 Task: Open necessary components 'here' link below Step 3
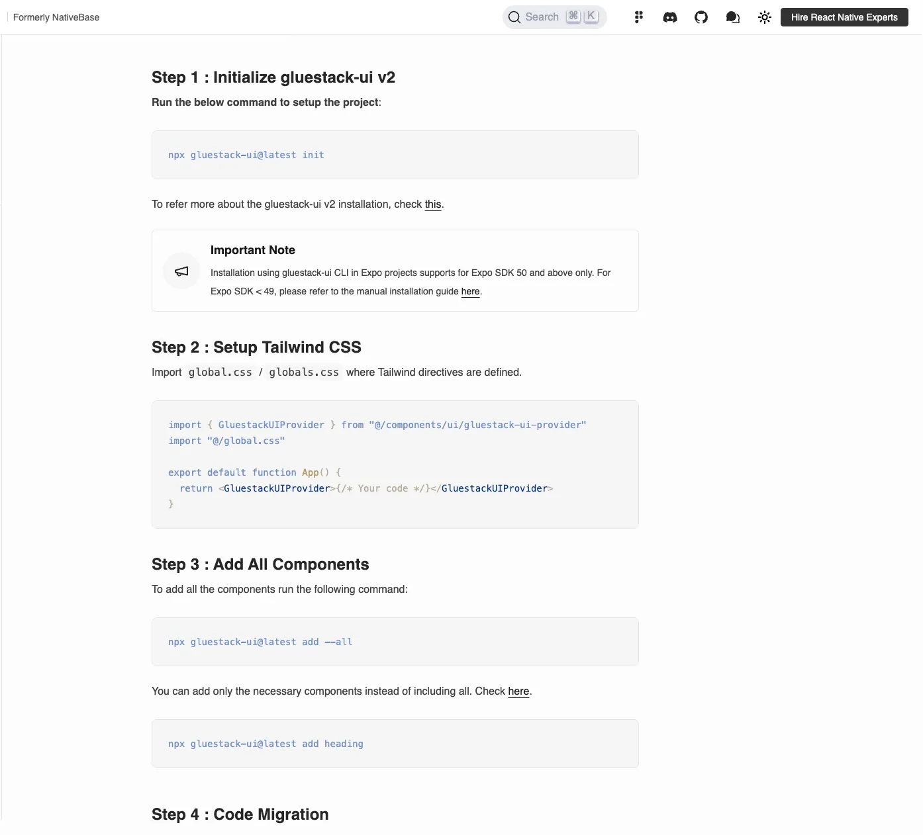pyautogui.click(x=518, y=691)
